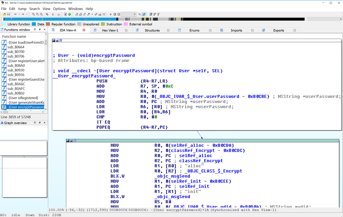Click the green circle toolbar icon
The width and height of the screenshot is (343, 217).
click(x=69, y=14)
